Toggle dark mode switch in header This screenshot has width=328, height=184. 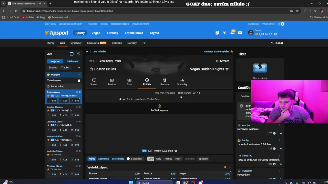click(281, 24)
